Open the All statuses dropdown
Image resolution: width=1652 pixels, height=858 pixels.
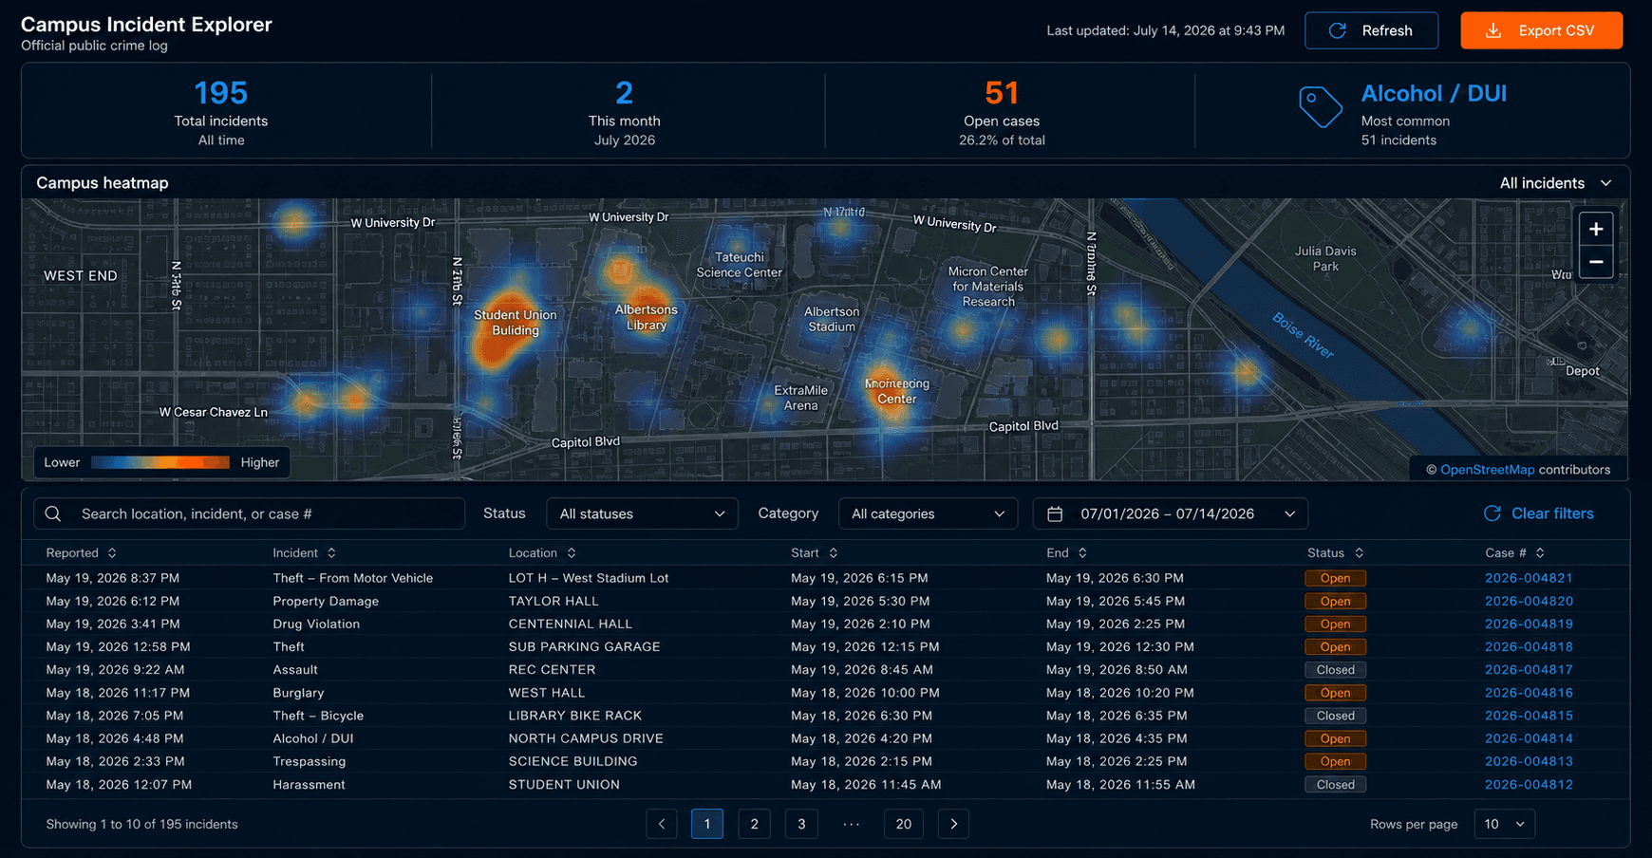[x=642, y=513]
